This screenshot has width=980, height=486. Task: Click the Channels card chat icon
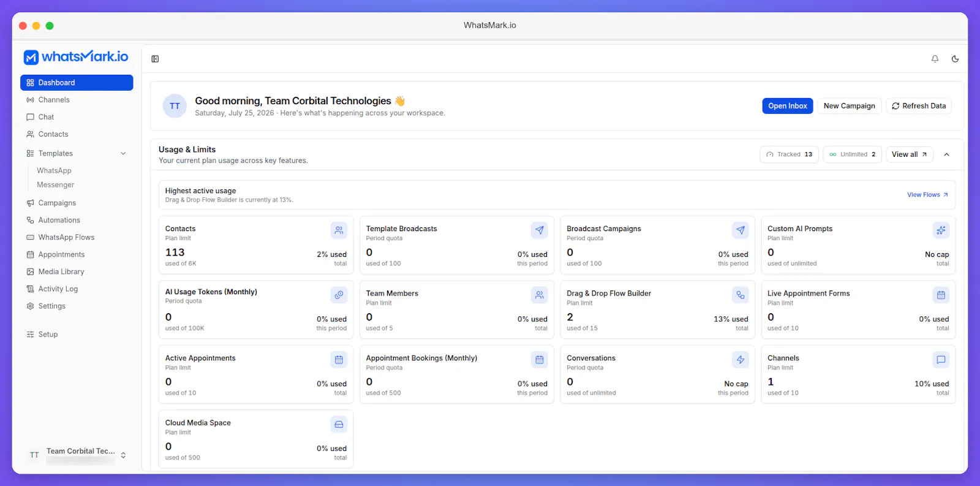941,360
